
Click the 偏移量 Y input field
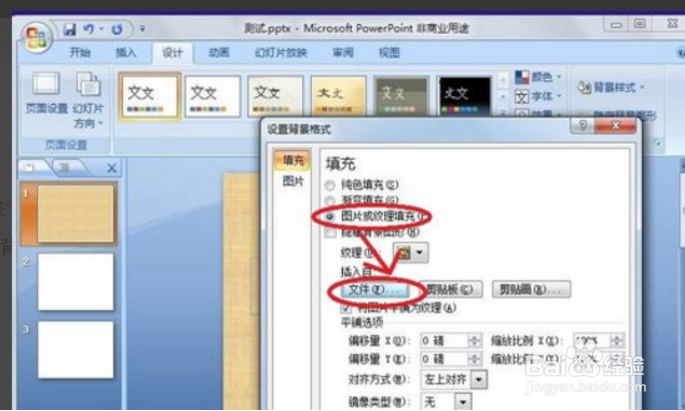coord(444,359)
